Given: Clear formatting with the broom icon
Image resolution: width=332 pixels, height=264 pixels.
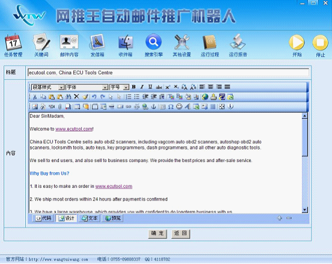Looking at the screenshot, I should [x=85, y=97].
